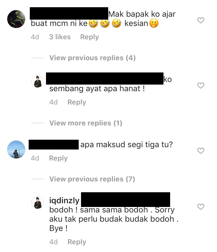Expand View previous replies (4)
The height and width of the screenshot is (252, 217).
pos(93,58)
